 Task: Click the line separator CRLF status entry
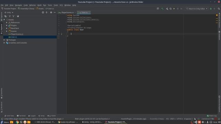(x=173, y=119)
